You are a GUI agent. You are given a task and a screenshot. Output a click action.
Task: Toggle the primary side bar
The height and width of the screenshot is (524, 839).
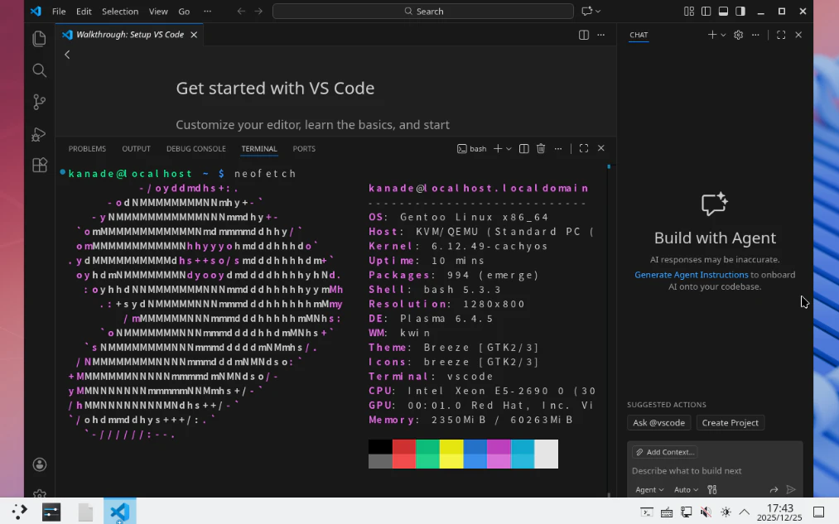point(706,12)
